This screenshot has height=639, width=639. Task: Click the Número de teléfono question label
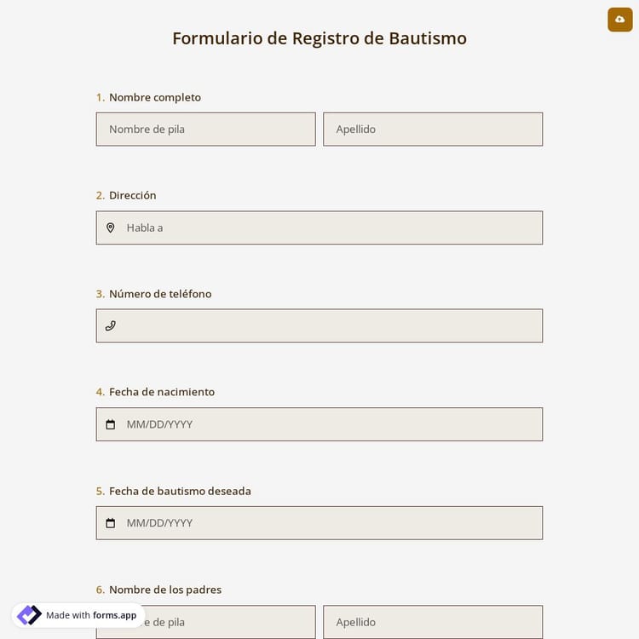tap(160, 294)
